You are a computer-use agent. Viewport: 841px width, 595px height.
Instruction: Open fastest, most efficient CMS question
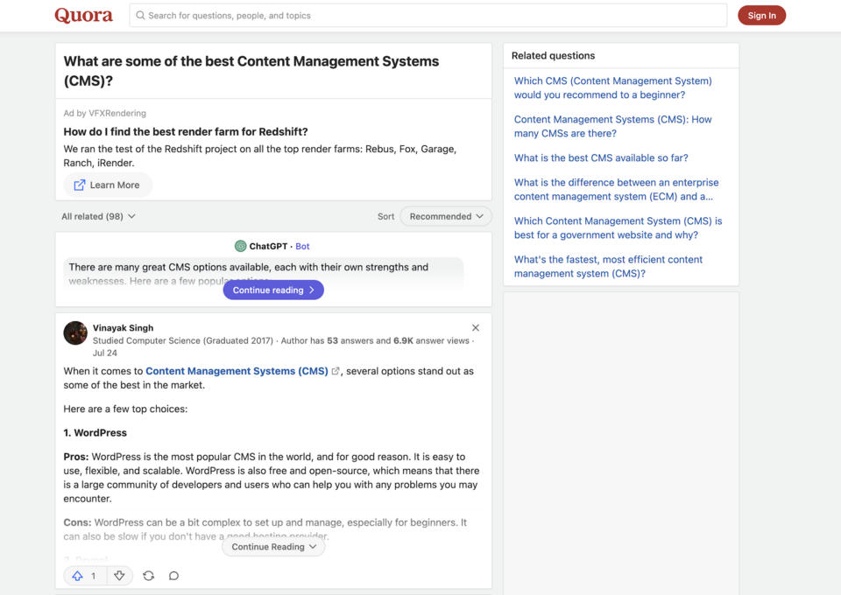coord(608,267)
